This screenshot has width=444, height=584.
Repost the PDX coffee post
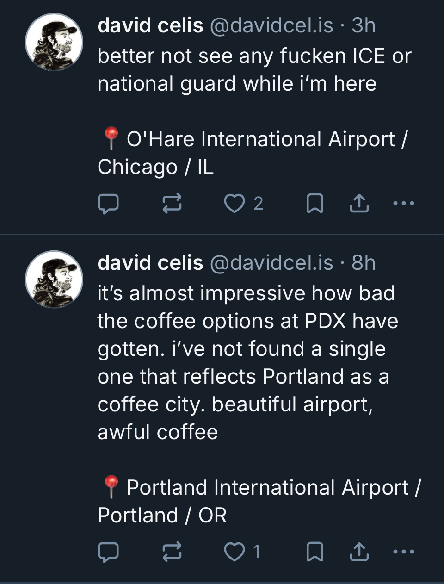[172, 552]
